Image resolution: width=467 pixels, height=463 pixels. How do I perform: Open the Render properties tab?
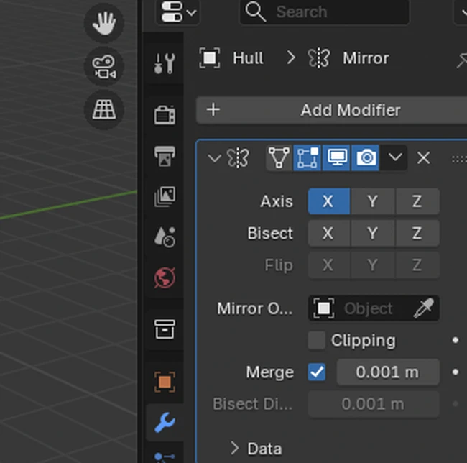(165, 115)
